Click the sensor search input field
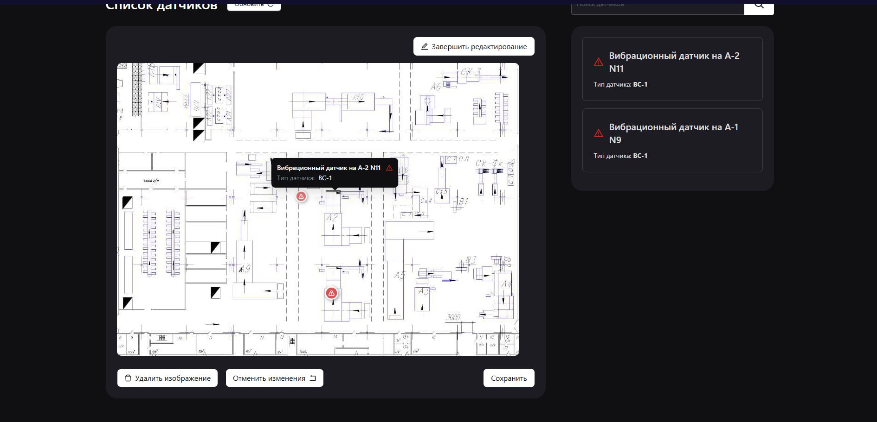This screenshot has height=422, width=877. [658, 6]
